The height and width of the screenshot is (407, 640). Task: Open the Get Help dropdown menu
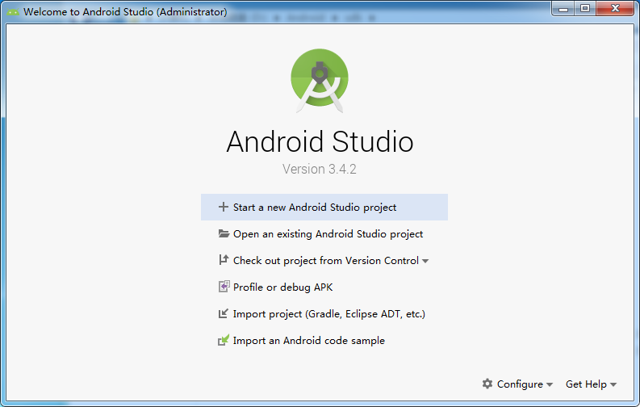591,384
